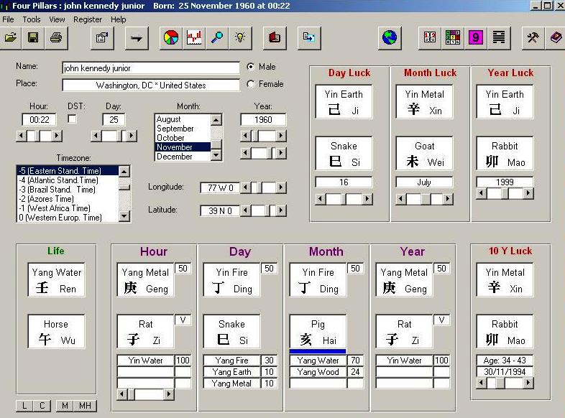This screenshot has height=418, width=565.
Task: Click the Day pillar Snake Si box
Action: 231,332
